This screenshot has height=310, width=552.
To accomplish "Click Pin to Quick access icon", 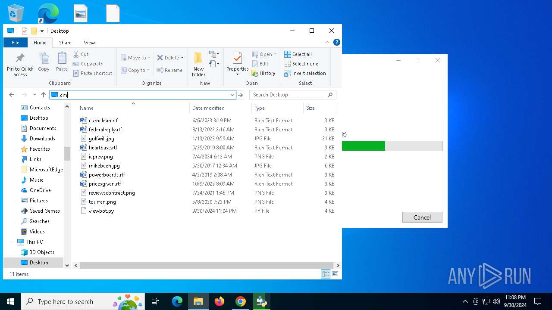I will click(20, 58).
